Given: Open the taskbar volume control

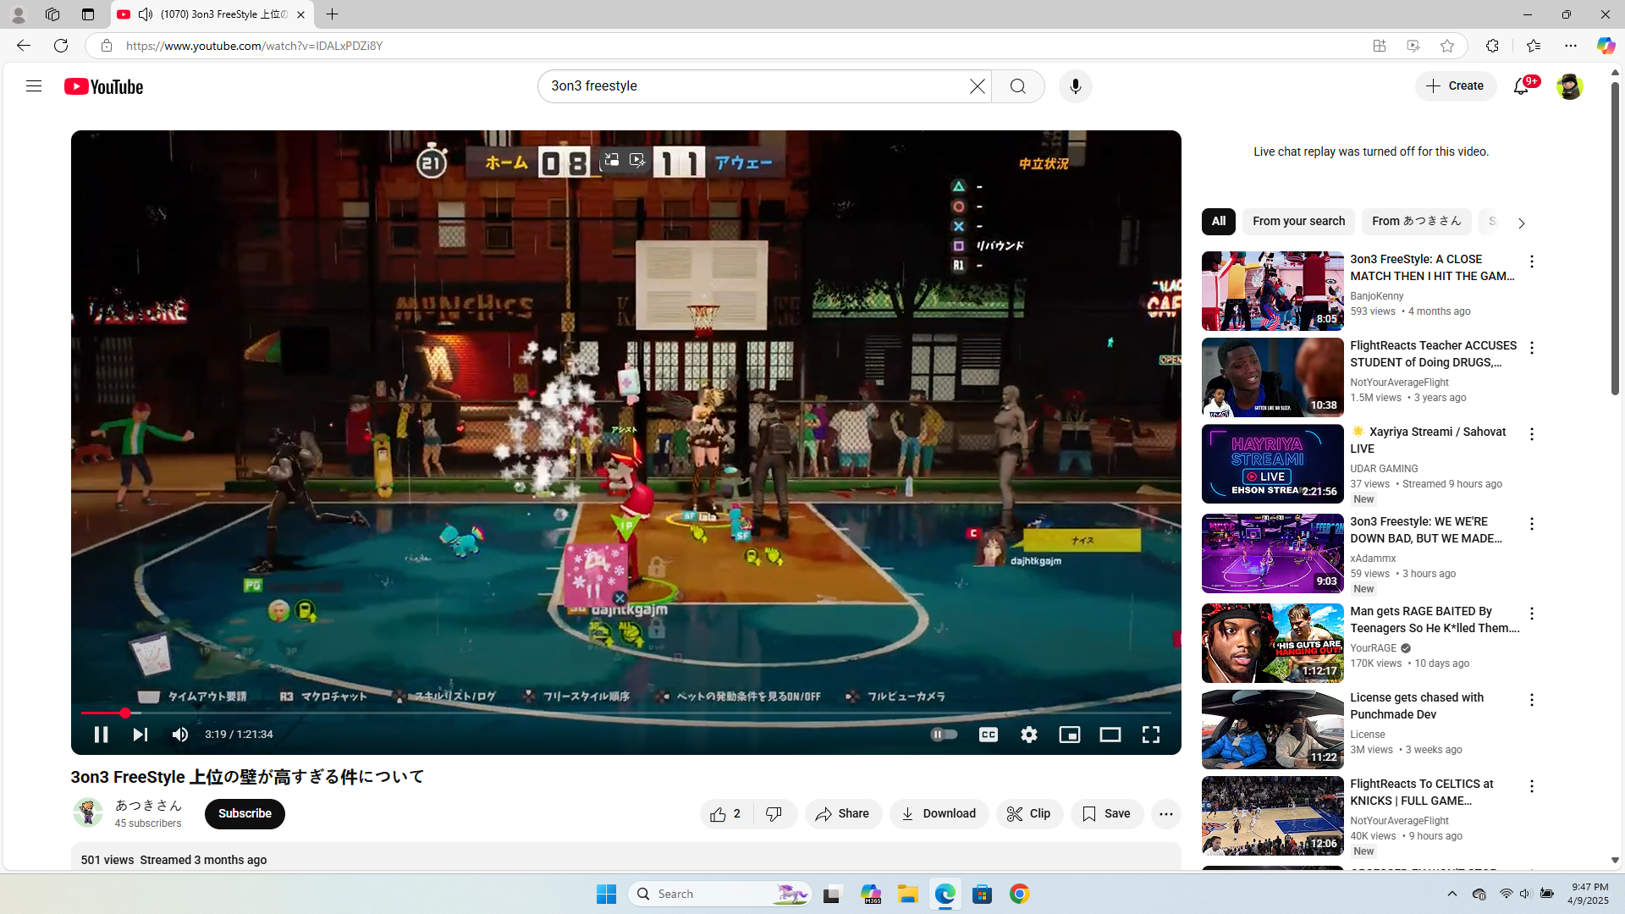Looking at the screenshot, I should tap(1525, 894).
